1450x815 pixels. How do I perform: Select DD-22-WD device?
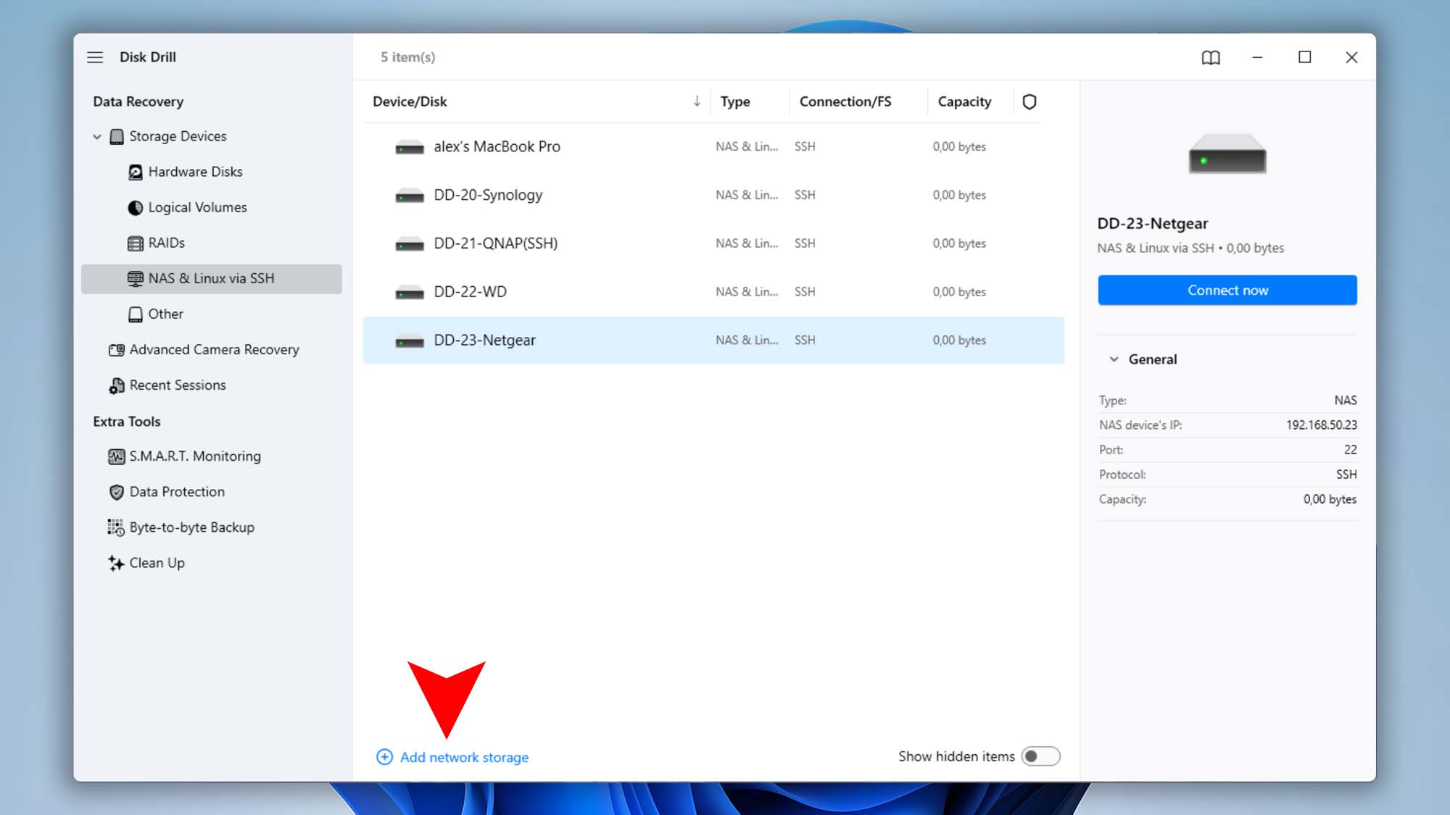pos(713,292)
